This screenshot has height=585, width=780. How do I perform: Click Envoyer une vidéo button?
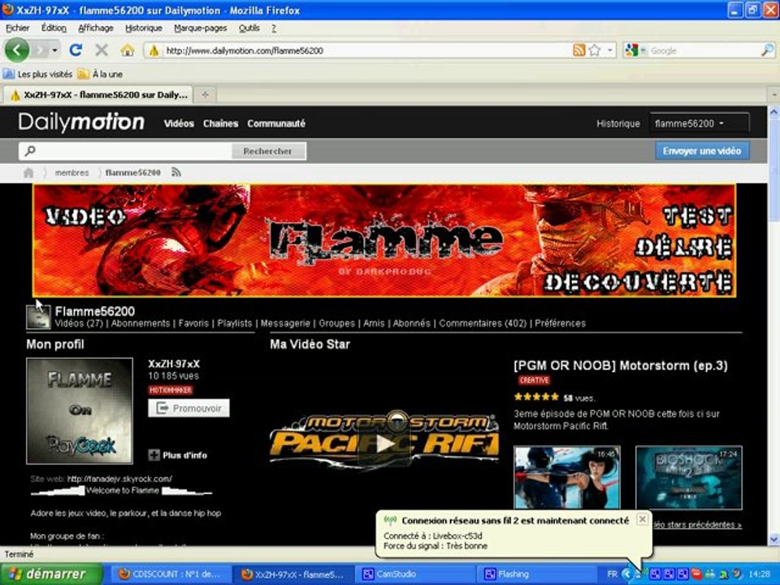pos(702,151)
